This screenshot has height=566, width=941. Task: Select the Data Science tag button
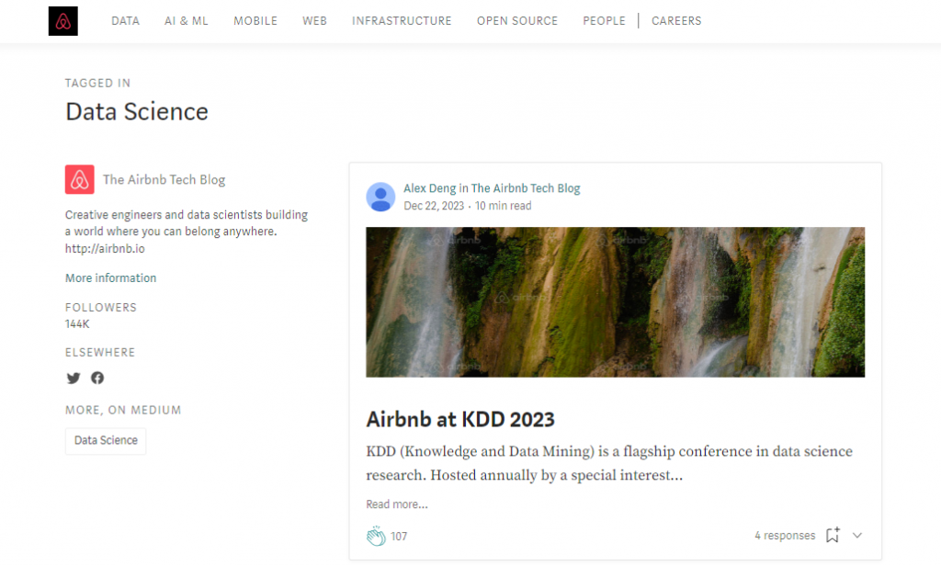[x=105, y=440]
